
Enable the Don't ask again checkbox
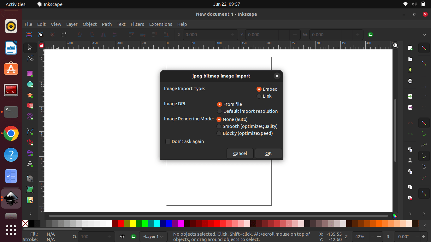click(x=168, y=141)
